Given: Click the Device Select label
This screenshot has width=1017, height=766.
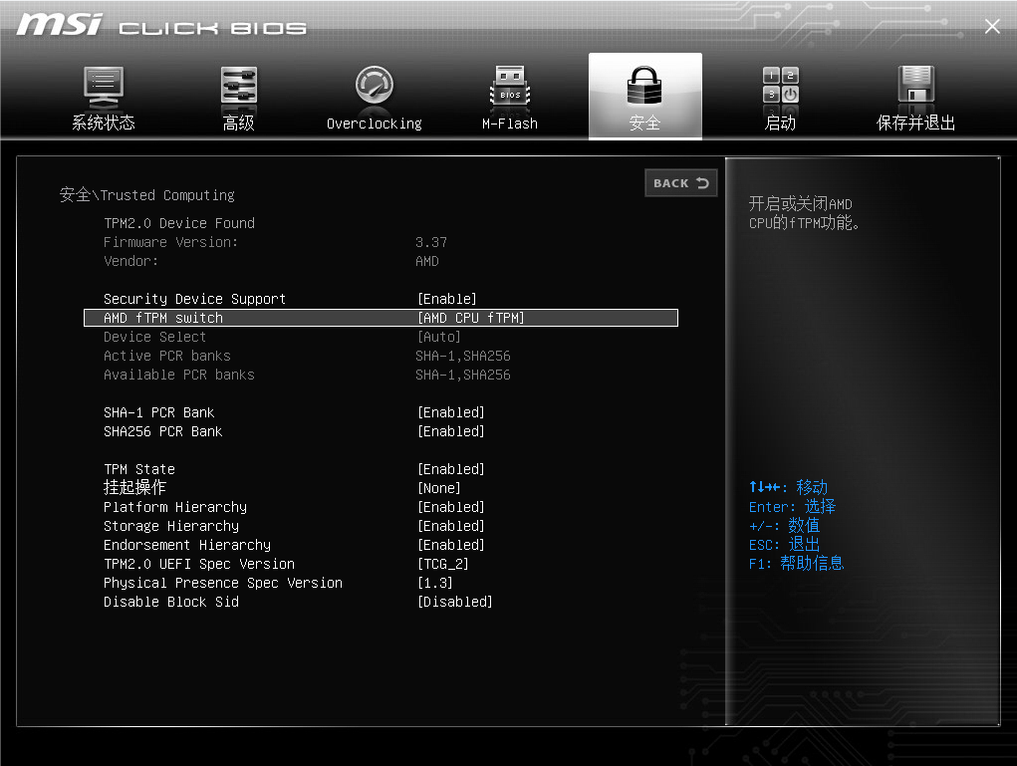Looking at the screenshot, I should [x=155, y=337].
